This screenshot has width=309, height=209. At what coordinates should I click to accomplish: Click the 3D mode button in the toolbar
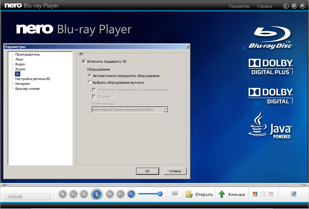tap(175, 194)
